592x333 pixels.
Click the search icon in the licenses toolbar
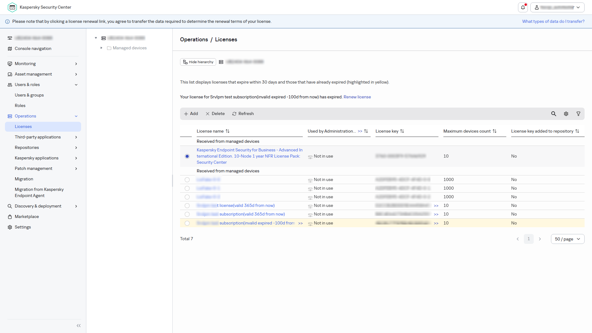pos(554,114)
